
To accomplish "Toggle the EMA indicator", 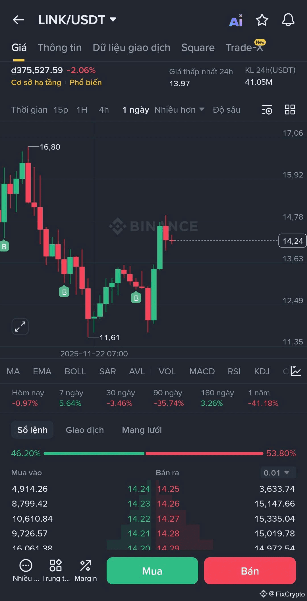I will (x=42, y=371).
